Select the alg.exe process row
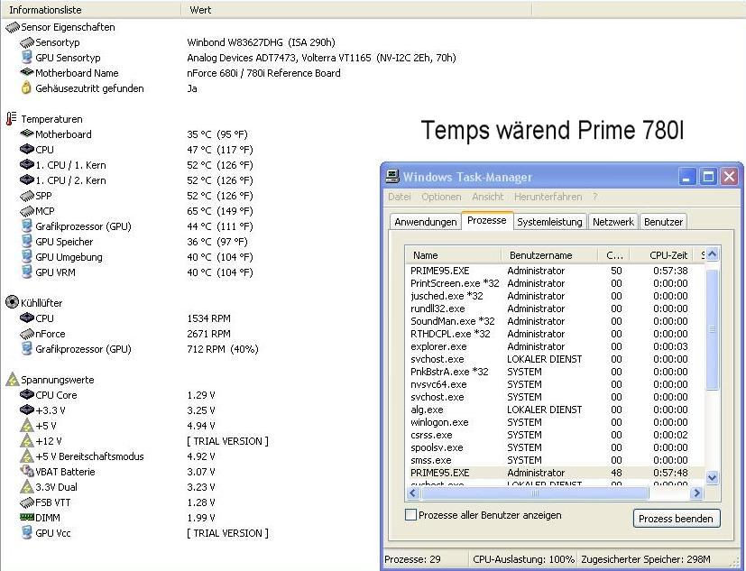746x571 pixels. coord(555,410)
